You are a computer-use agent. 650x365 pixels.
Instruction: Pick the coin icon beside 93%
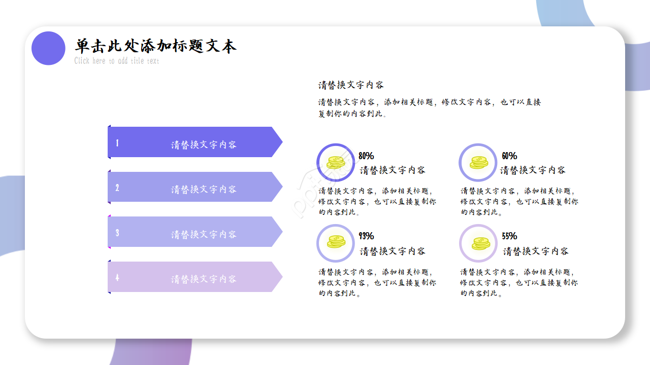336,243
